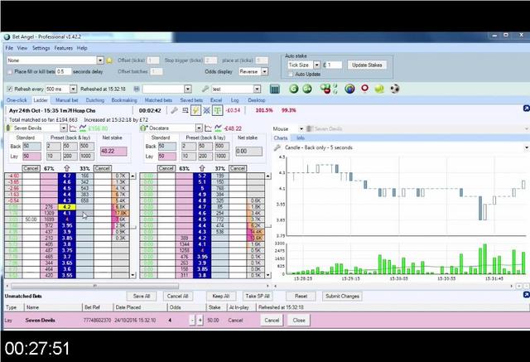
Task: Click the Take SP All button
Action: 258,297
